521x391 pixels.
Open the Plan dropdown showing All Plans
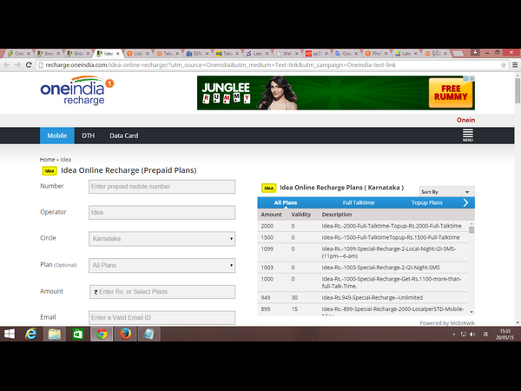point(162,265)
